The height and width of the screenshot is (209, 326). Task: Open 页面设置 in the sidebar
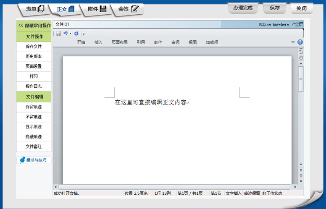(x=34, y=66)
